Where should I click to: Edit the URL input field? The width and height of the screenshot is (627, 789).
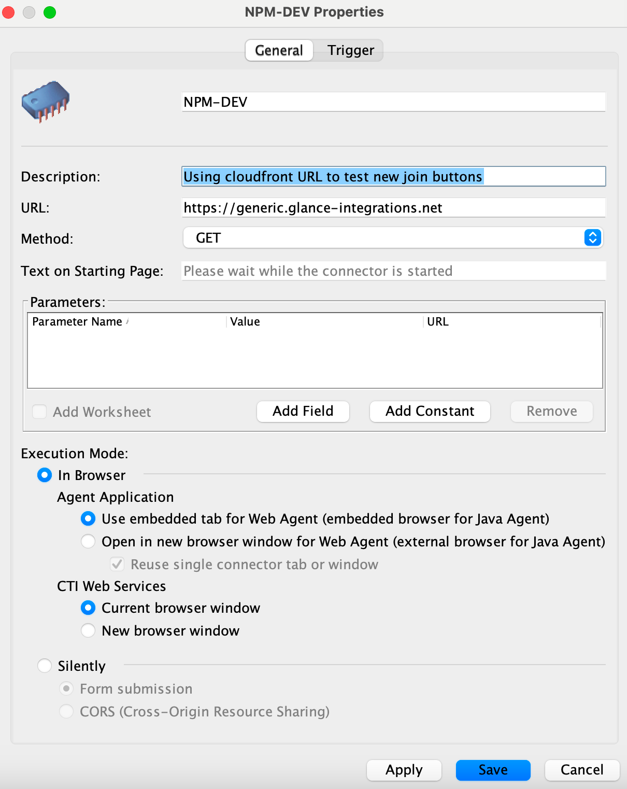393,207
